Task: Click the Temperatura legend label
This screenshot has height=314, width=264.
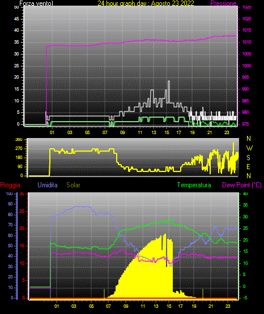Action: tap(194, 185)
